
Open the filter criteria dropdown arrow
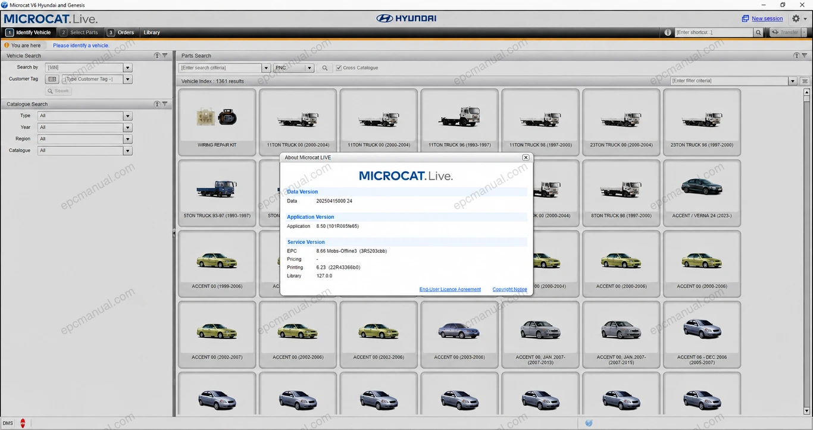[792, 81]
